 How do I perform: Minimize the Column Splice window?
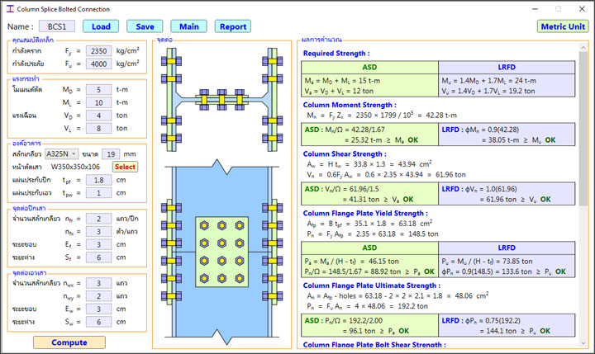tap(535, 9)
